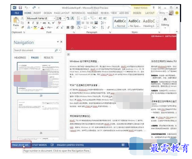Viewport: 192px width, 159px height.
Task: Apply red font color
Action: [42, 28]
